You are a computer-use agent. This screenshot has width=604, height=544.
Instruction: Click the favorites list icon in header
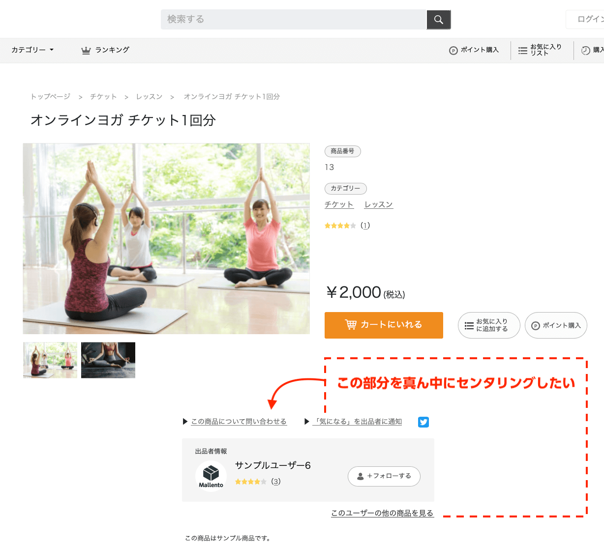[522, 50]
